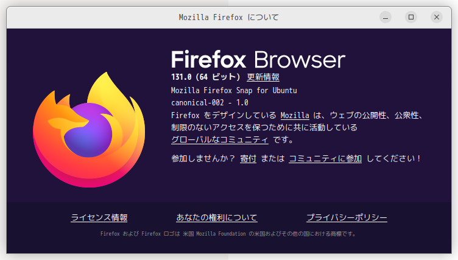
Task: Open the 更新情報 release notes link
Action: click(x=263, y=77)
